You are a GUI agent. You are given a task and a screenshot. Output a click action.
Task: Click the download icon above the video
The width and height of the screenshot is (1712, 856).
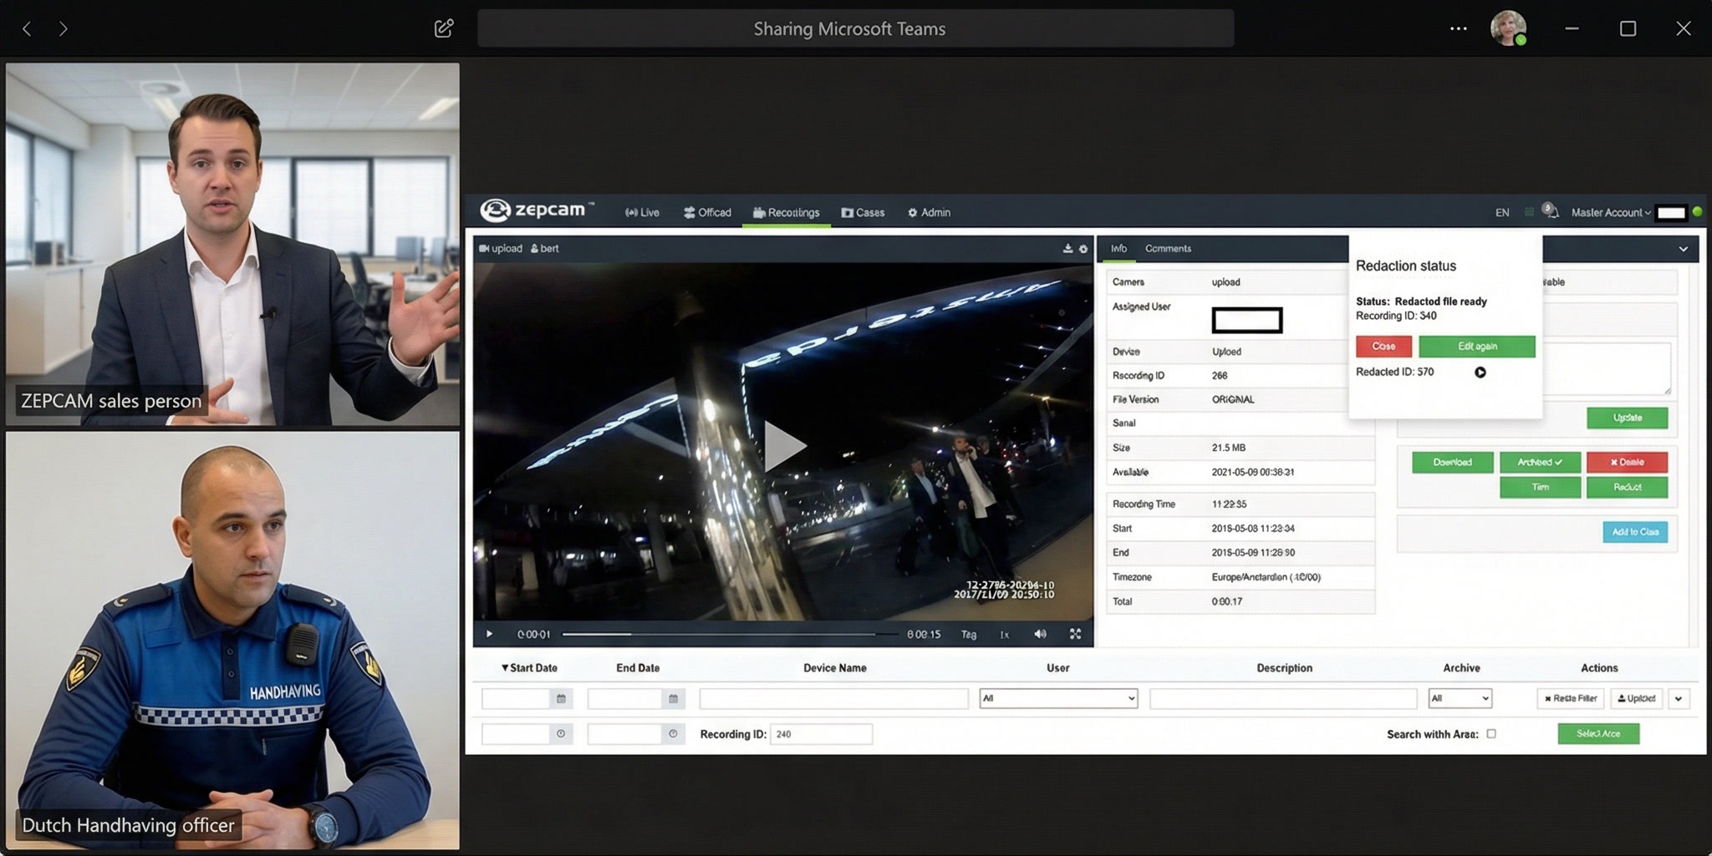point(1067,249)
